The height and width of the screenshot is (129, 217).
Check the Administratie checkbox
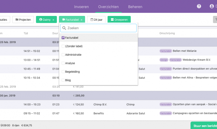tap(63, 55)
